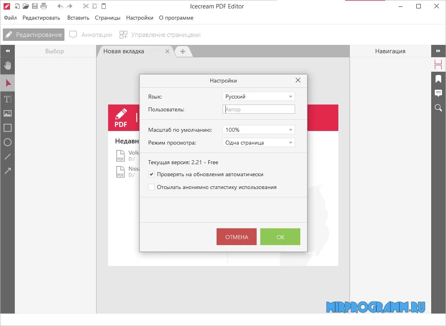Click the Icecream PDF Editor app logo
446x326 pixels.
[x=6, y=6]
